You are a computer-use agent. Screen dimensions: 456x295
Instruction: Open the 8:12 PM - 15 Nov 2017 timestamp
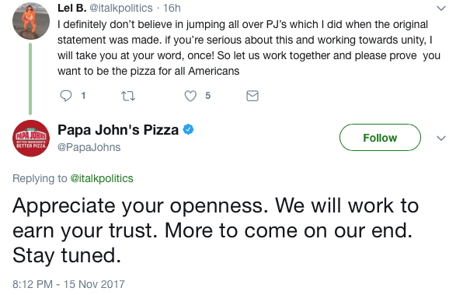coord(68,284)
